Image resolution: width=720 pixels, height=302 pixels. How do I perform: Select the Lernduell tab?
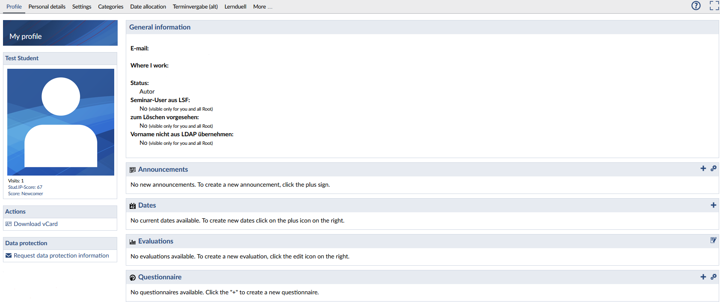235,7
